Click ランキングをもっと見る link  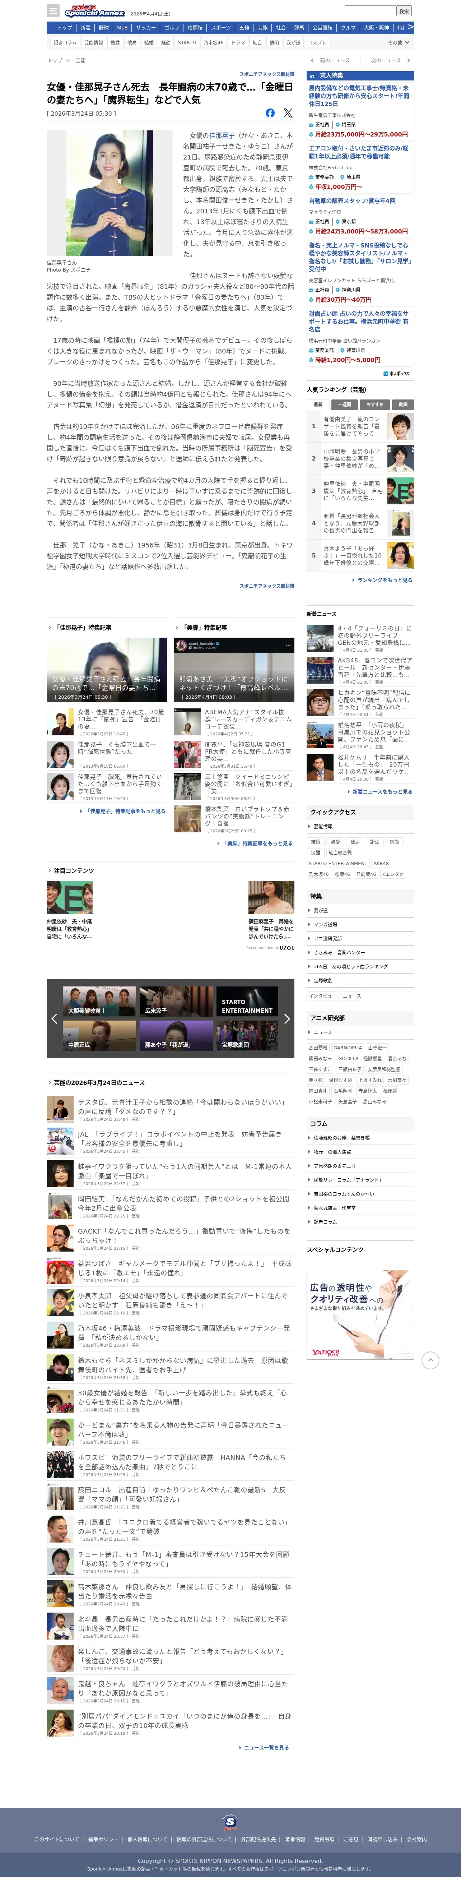click(x=385, y=580)
